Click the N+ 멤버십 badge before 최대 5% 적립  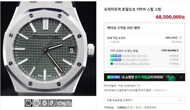click(x=116, y=56)
